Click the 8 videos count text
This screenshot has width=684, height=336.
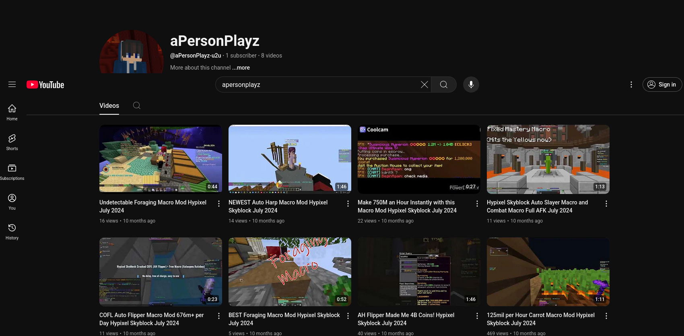coord(272,56)
